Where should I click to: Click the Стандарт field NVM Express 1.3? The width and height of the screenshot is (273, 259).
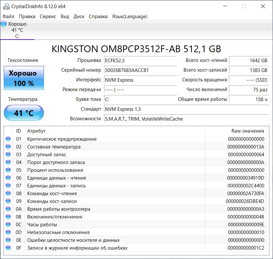pos(186,109)
